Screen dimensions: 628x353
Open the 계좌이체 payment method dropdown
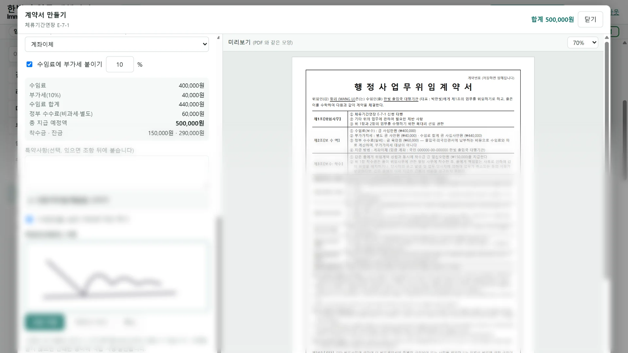pos(117,44)
